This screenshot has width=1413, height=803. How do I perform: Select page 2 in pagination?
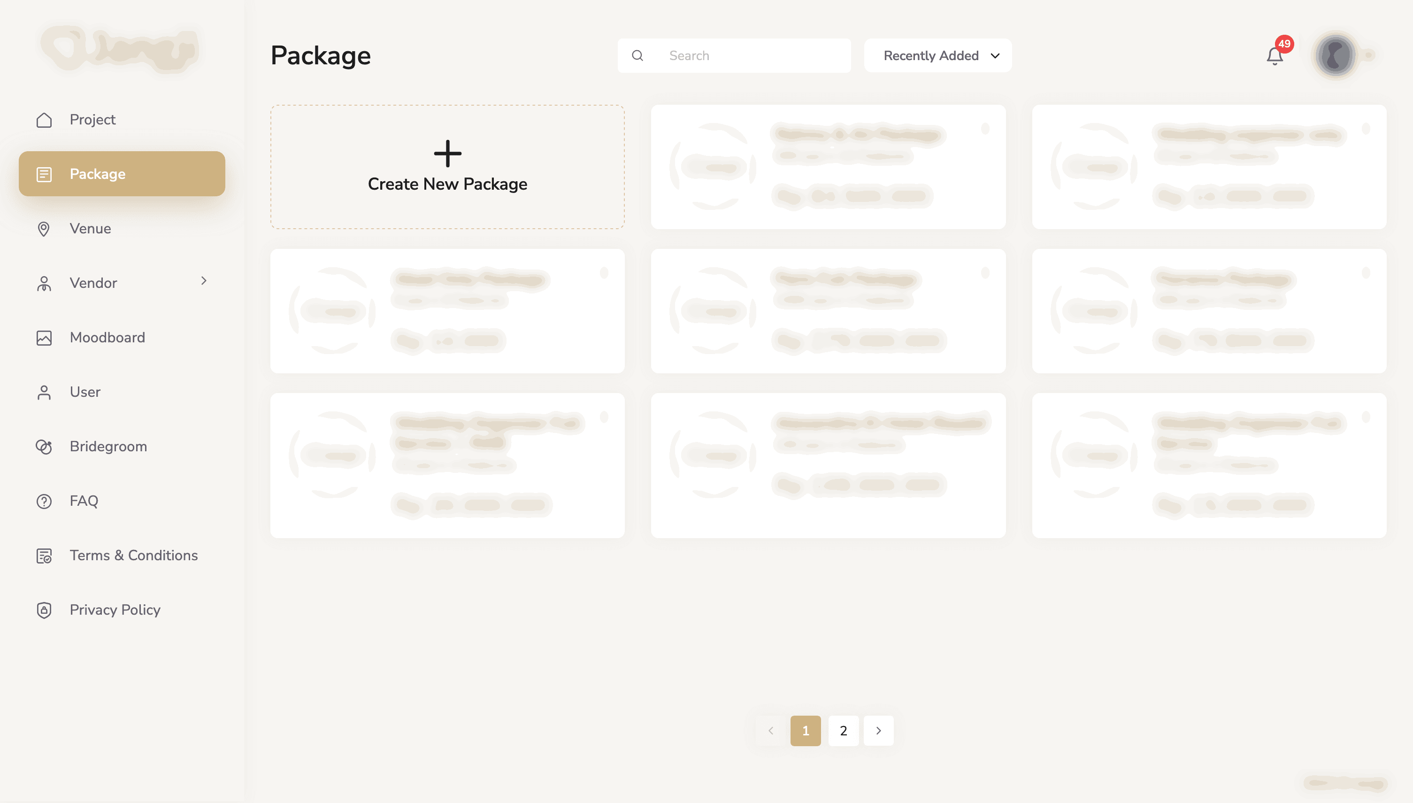(x=844, y=731)
